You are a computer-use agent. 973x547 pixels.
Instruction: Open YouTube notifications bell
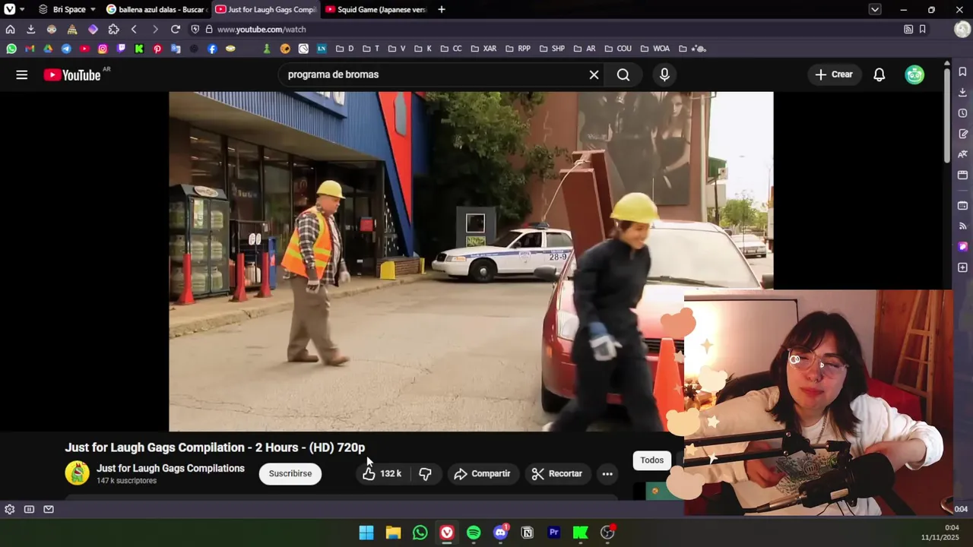point(879,74)
